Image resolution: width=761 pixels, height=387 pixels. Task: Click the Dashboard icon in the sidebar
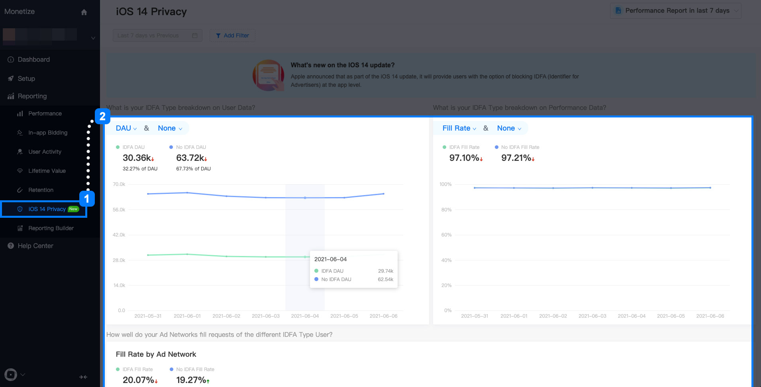coord(10,59)
